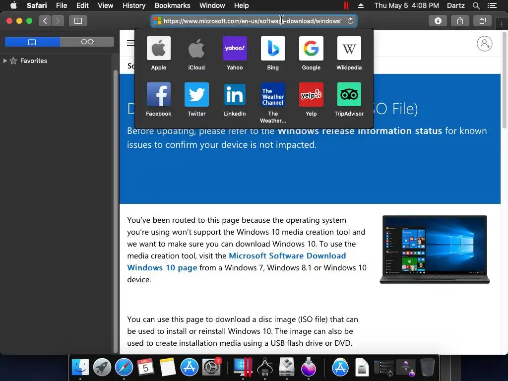Open Calendar icon in the Dock
The width and height of the screenshot is (508, 381).
[x=145, y=367]
